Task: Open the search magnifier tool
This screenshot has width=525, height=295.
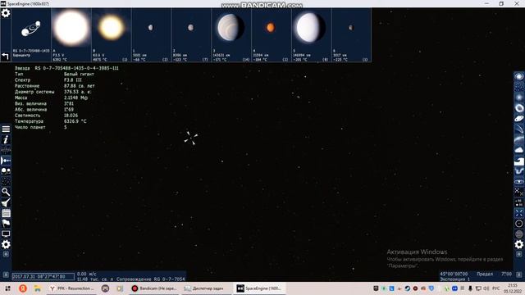Action: coord(6,192)
